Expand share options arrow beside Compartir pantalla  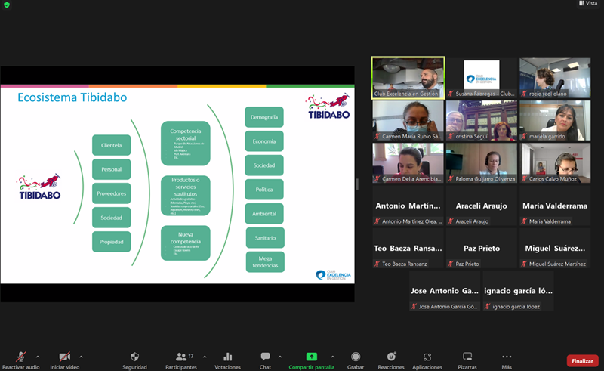coord(333,357)
